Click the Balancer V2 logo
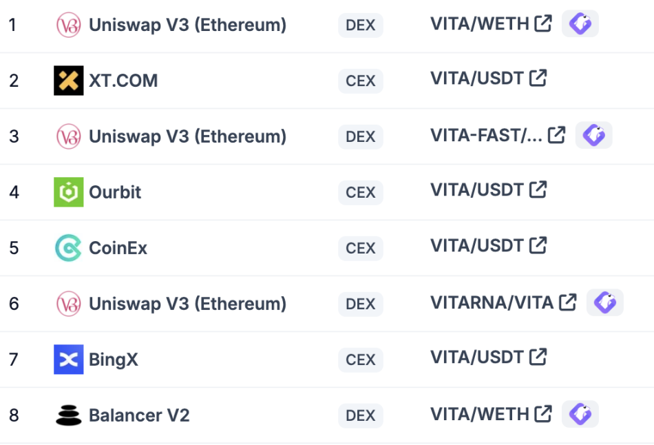 [68, 415]
